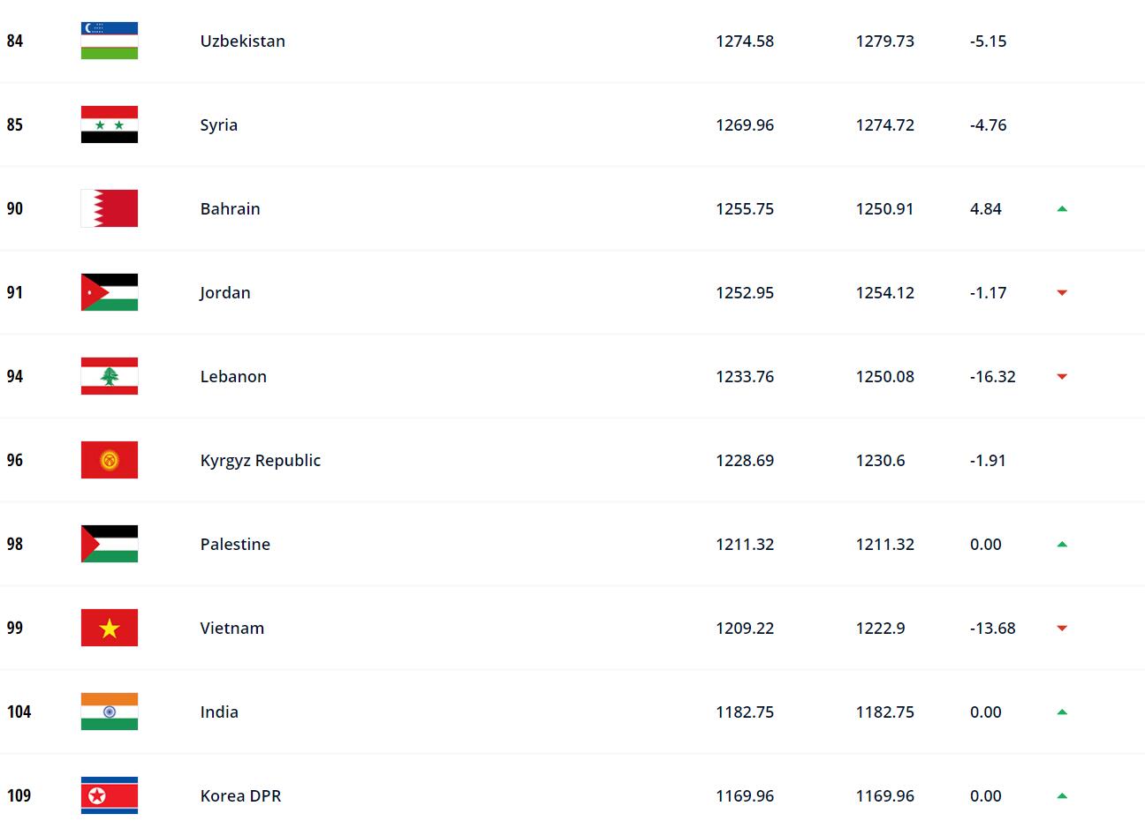The width and height of the screenshot is (1145, 836).
Task: Click the Syria flag icon
Action: (x=110, y=124)
